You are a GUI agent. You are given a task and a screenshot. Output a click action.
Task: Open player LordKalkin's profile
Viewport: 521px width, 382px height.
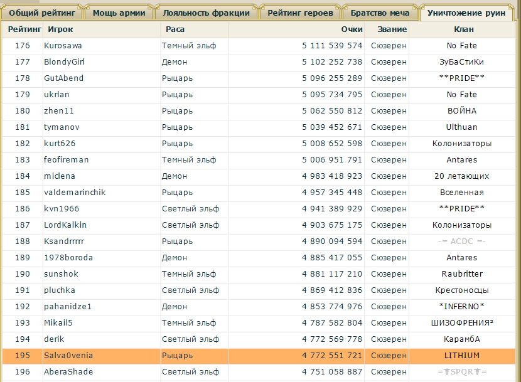click(x=65, y=225)
